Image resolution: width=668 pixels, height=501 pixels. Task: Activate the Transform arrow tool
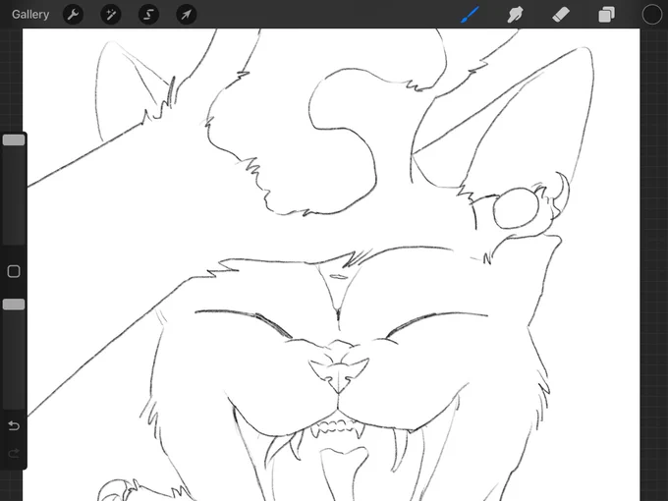pos(187,15)
